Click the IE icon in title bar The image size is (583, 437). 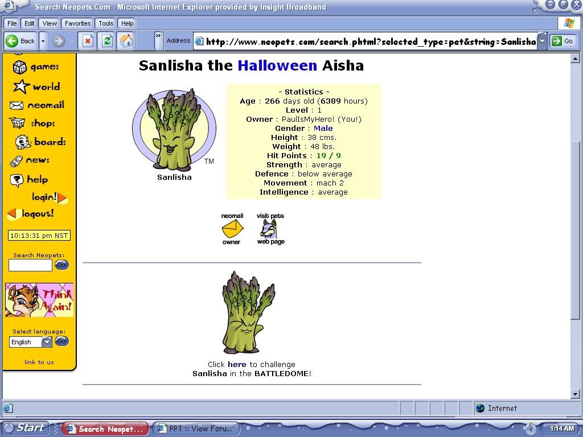tap(8, 6)
